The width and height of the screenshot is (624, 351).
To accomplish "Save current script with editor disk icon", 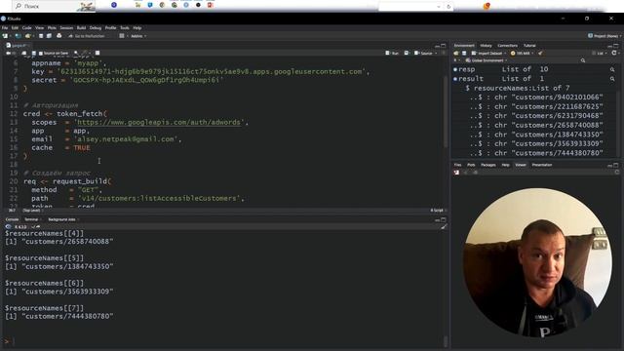I will pos(34,53).
